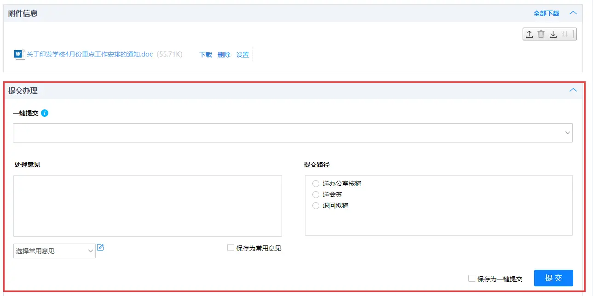Click 删除 link for the attachment
The height and width of the screenshot is (296, 593).
(224, 55)
